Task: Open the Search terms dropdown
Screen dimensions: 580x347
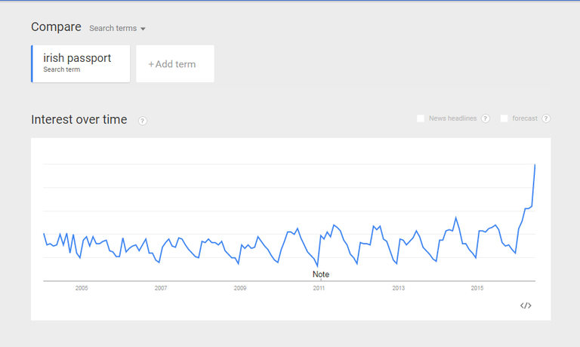Action: click(117, 29)
